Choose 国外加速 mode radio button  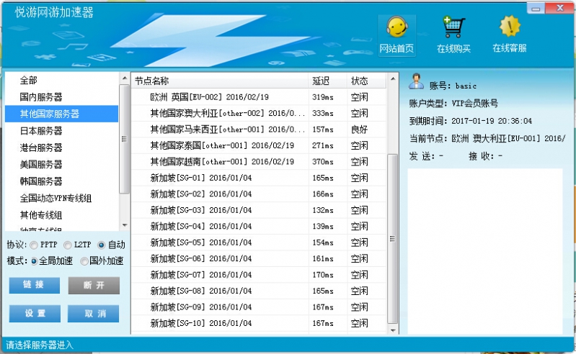[84, 261]
